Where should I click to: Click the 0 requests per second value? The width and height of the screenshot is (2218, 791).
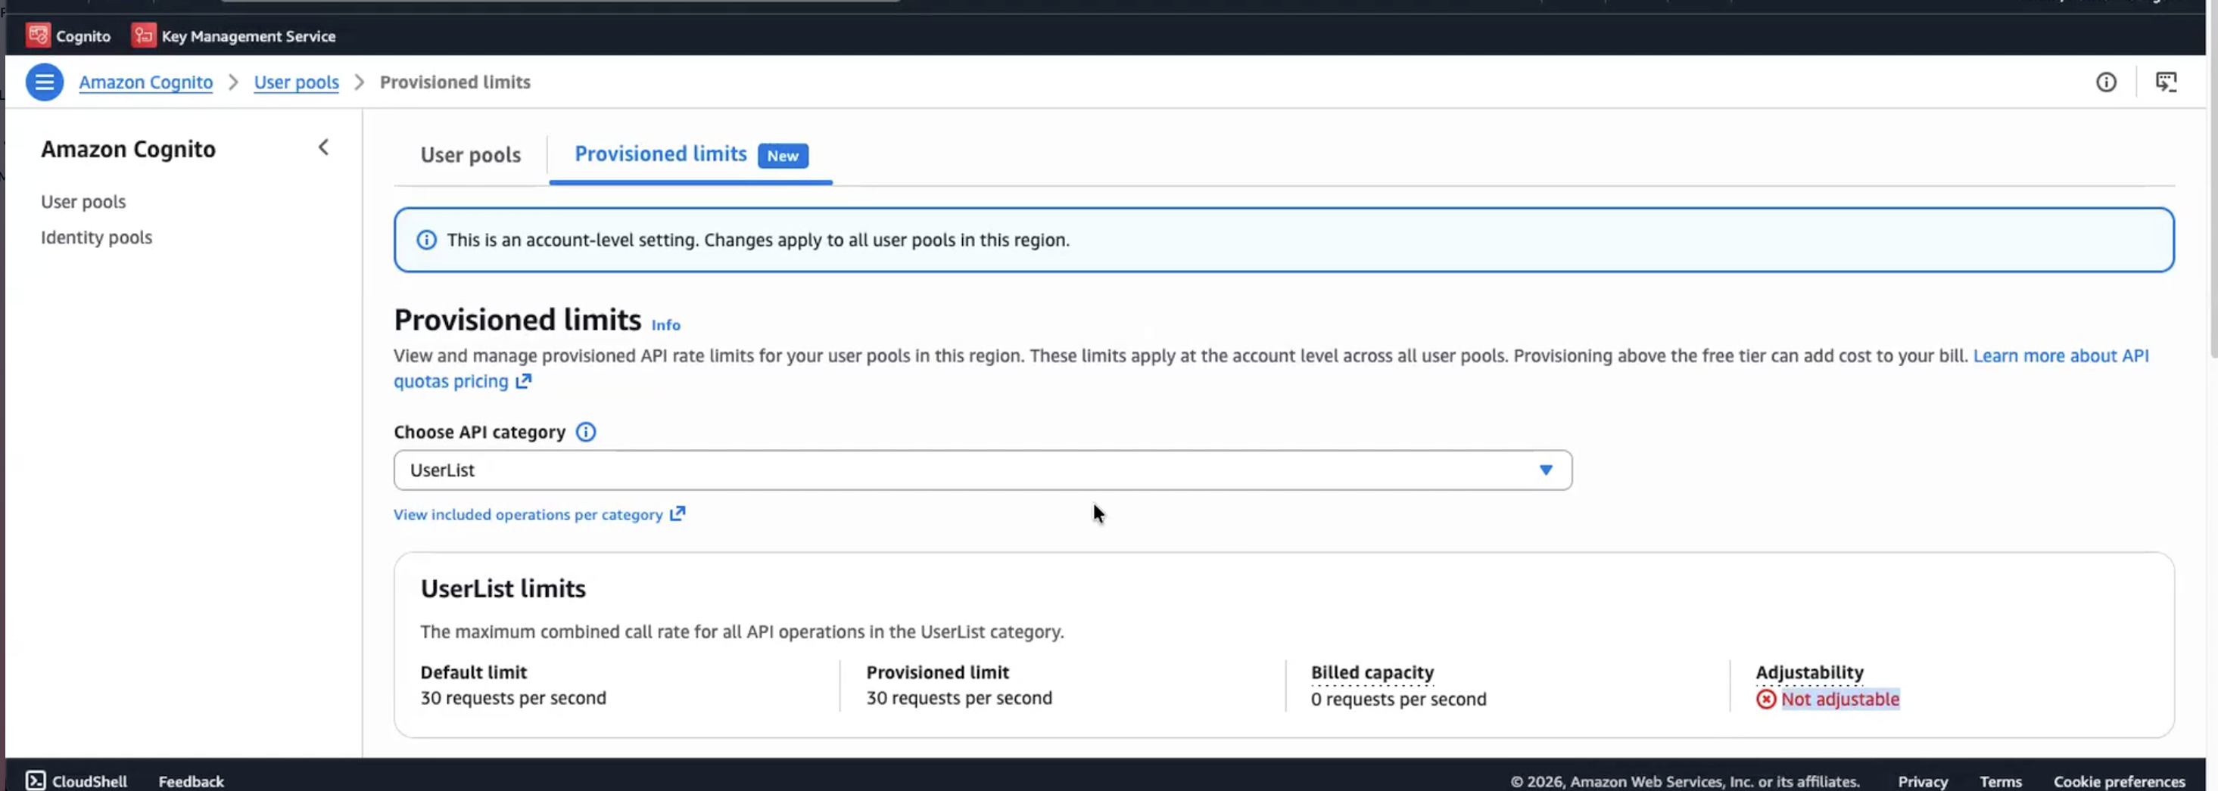[x=1398, y=699]
